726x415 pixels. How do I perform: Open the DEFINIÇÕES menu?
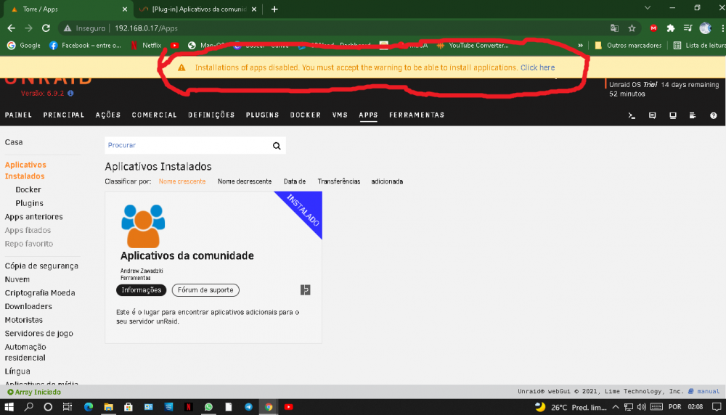(211, 115)
